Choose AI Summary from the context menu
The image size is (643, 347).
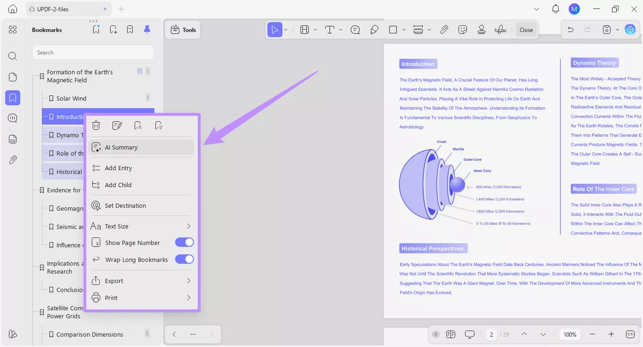pos(142,147)
